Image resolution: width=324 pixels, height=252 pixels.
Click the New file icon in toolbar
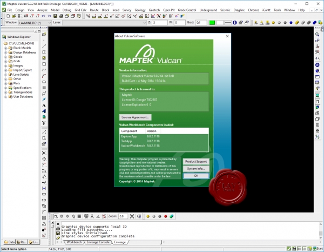coord(8,16)
